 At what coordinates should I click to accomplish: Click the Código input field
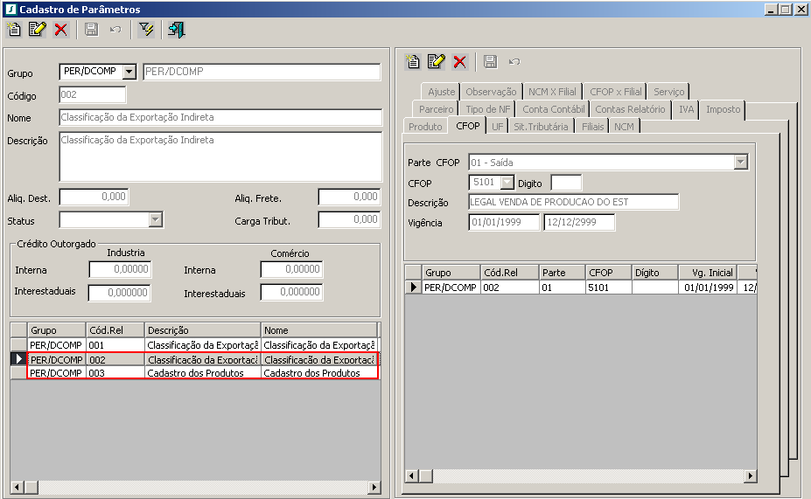tap(93, 95)
